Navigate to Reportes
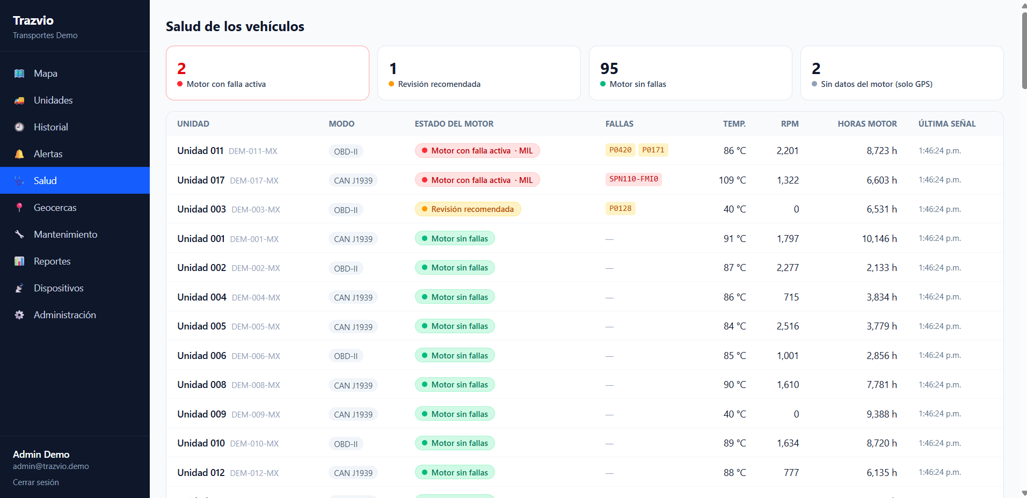This screenshot has width=1027, height=498. [75, 261]
